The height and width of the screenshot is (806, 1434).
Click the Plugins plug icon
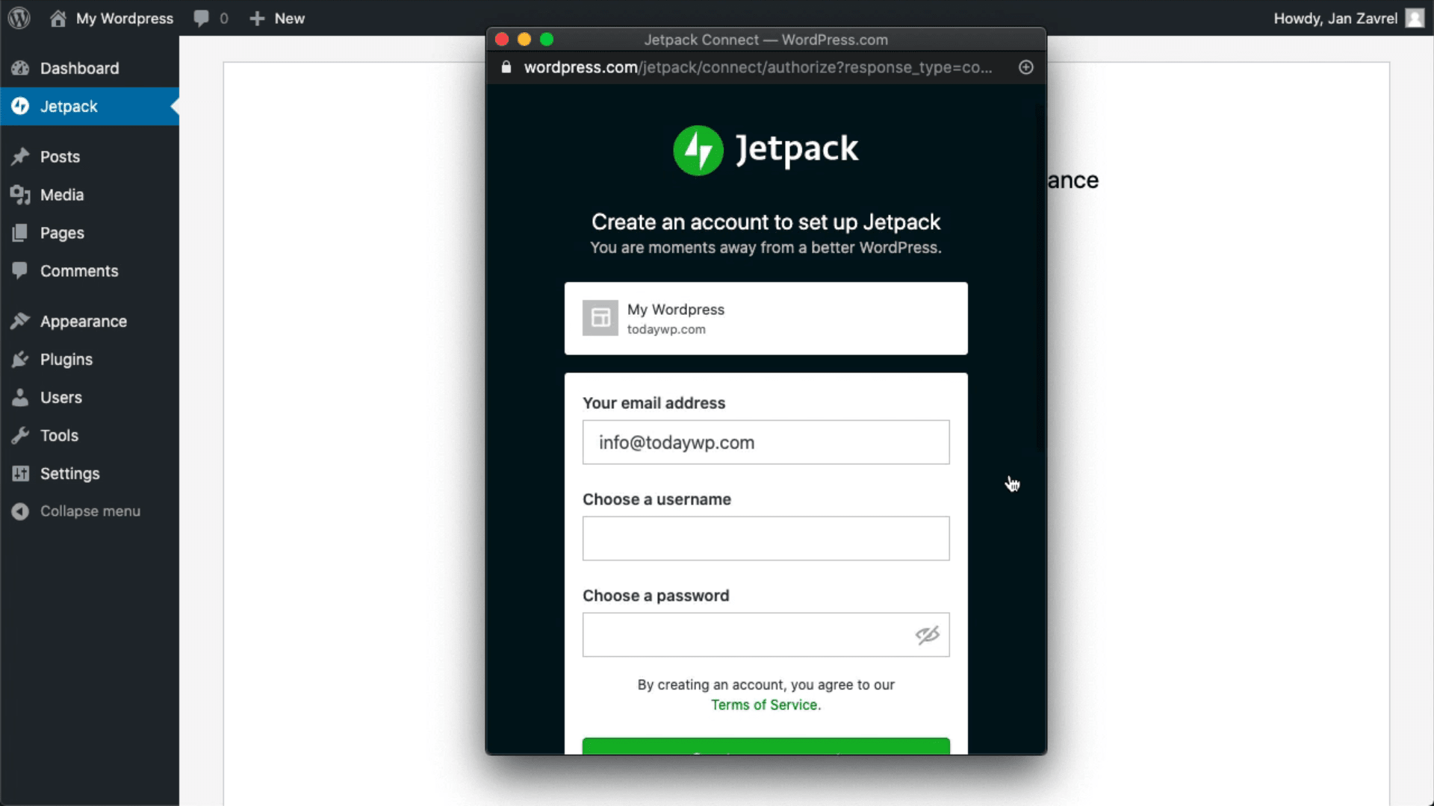click(x=20, y=359)
